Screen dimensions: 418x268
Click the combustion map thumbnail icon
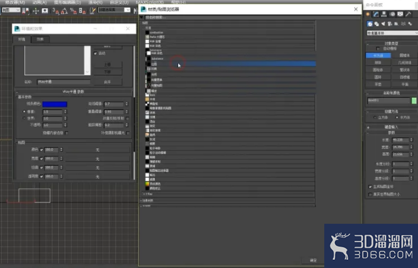(147, 32)
